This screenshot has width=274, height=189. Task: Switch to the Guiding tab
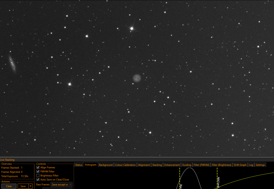pyautogui.click(x=186, y=165)
